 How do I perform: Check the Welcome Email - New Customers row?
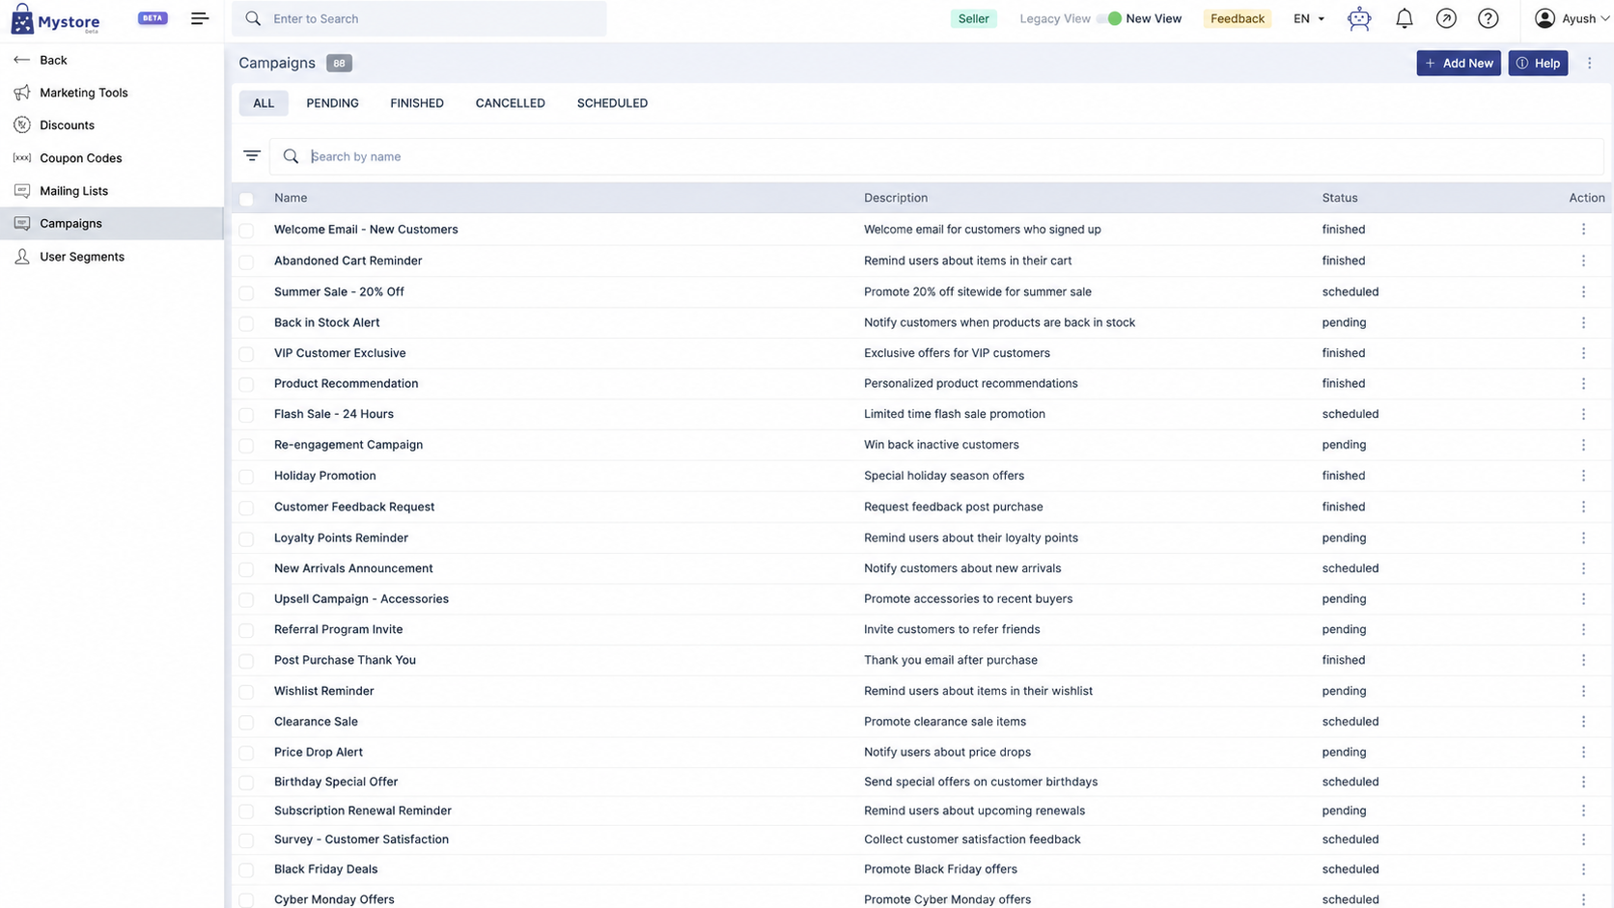tap(246, 231)
